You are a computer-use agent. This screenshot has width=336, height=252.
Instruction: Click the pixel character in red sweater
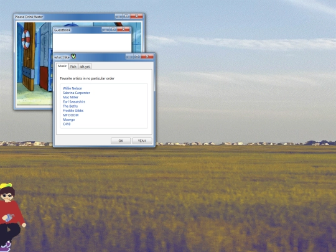click(x=11, y=217)
